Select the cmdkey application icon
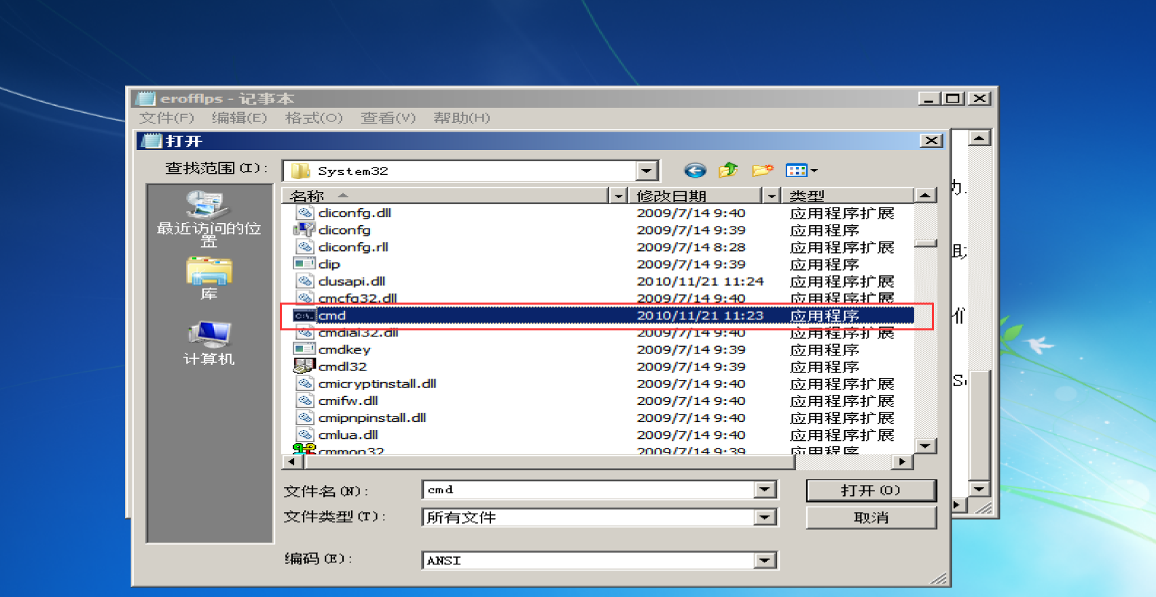Viewport: 1156px width, 597px height. pyautogui.click(x=304, y=349)
